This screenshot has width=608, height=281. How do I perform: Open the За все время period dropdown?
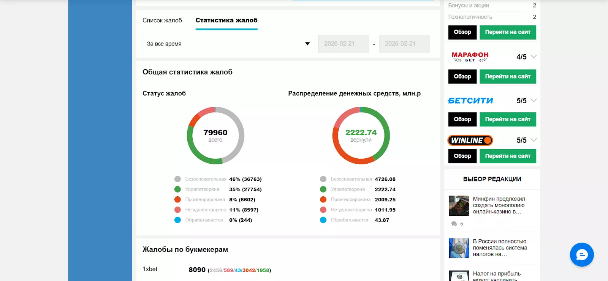click(x=228, y=44)
